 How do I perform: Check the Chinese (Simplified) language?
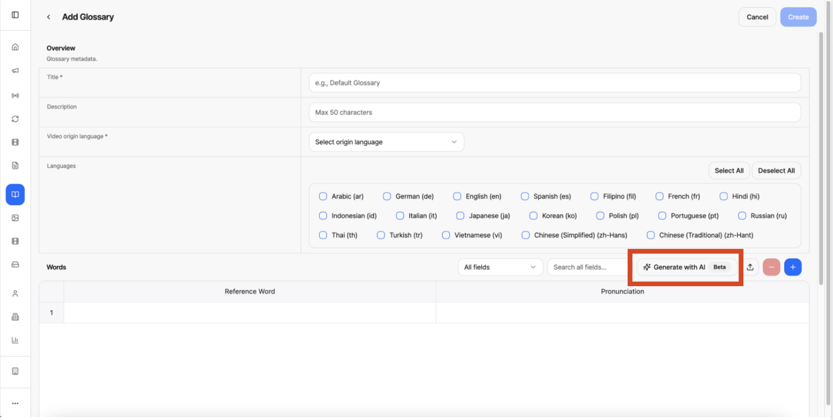(x=526, y=235)
